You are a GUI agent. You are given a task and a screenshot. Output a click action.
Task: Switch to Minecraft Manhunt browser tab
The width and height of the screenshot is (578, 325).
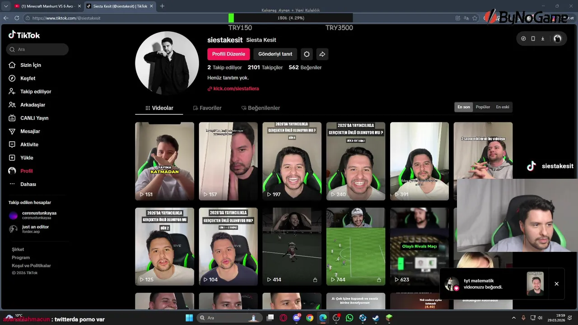47,6
